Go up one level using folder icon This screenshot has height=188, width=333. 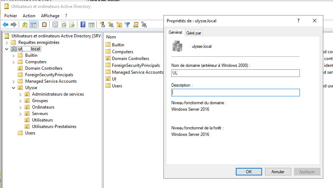(25, 25)
